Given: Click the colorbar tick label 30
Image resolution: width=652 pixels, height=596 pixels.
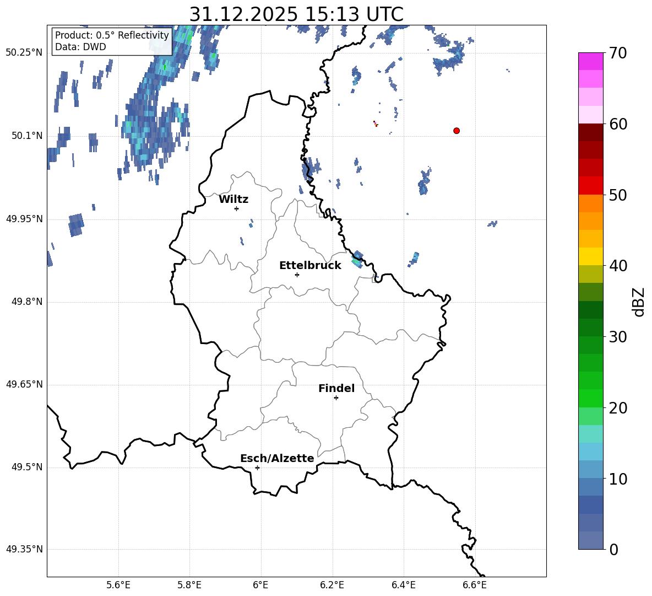Looking at the screenshot, I should pyautogui.click(x=618, y=337).
